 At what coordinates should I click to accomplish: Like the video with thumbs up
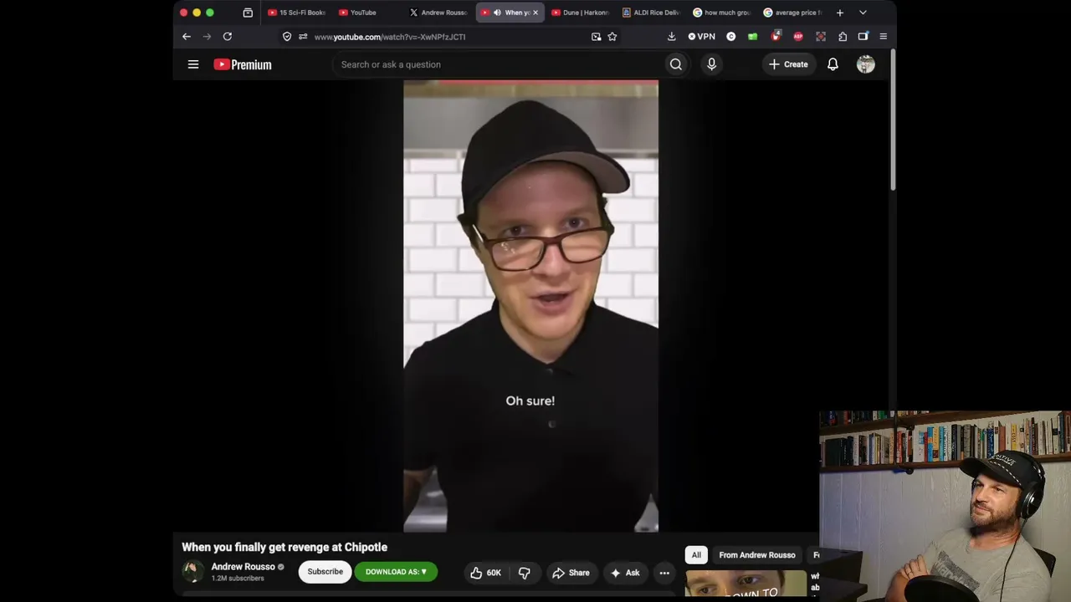[485, 573]
